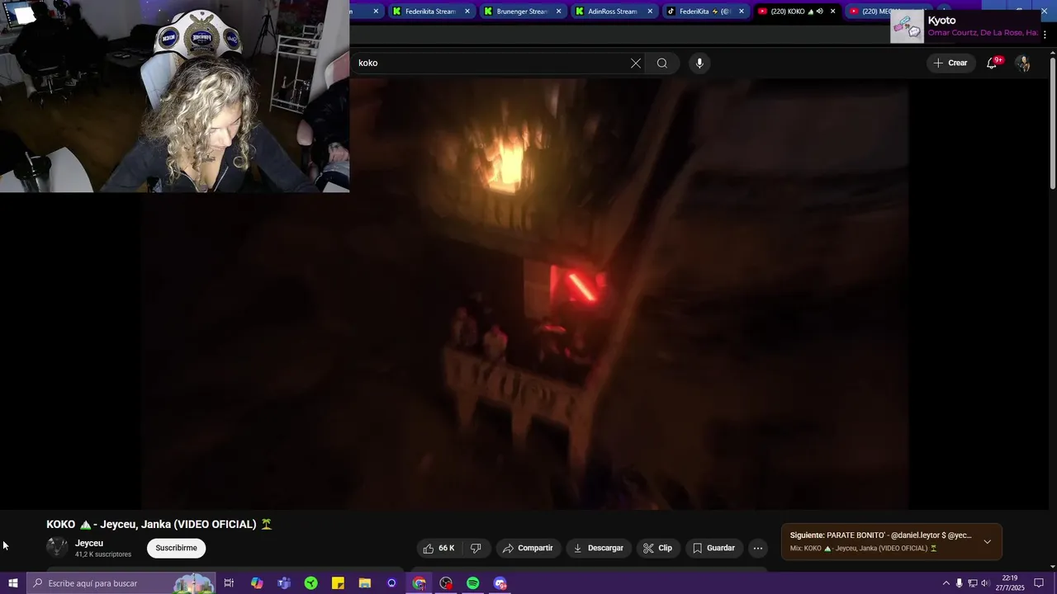Open the notifications bell
The height and width of the screenshot is (594, 1057).
coord(992,64)
